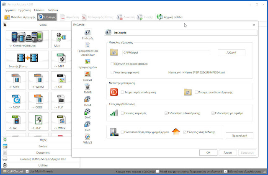Click Καθαρισμός λίστας in toolbar
This screenshot has height=175, width=268.
[x=98, y=17]
